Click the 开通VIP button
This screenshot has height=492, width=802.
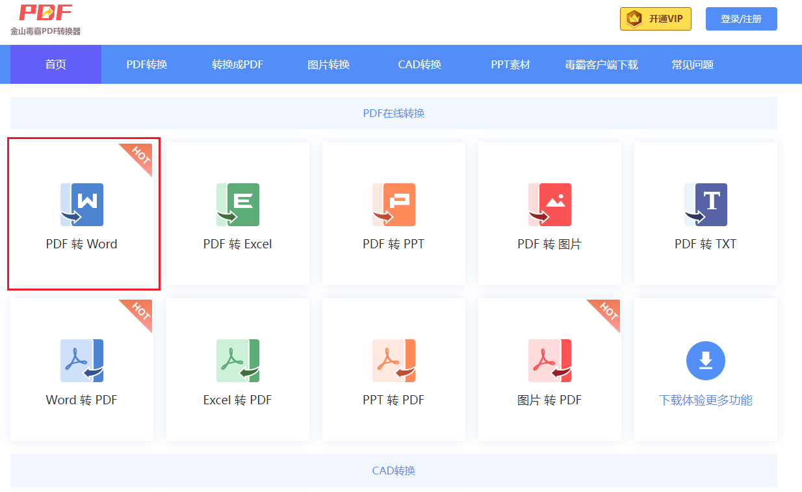pos(655,19)
